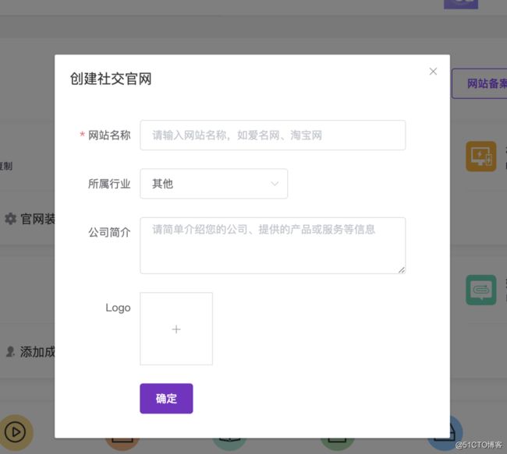Click the 网站名称 input field
The width and height of the screenshot is (507, 454).
pyautogui.click(x=272, y=135)
